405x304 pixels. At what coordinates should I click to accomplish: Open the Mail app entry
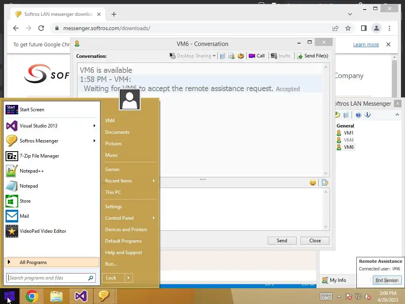(x=52, y=216)
